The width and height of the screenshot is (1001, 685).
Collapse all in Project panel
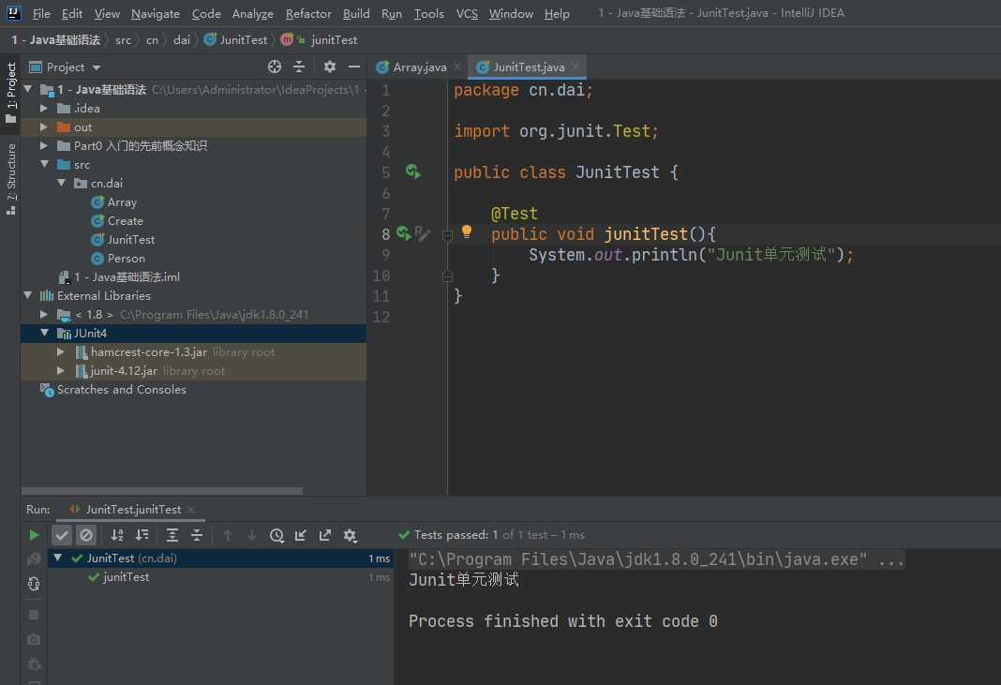(299, 67)
